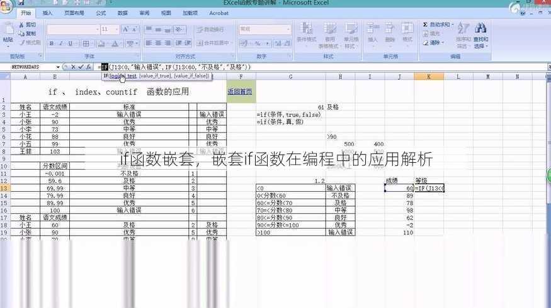Screen dimensions: 551x308
Task: Open the Formulas (公式) ribbon tab
Action: tap(101, 13)
